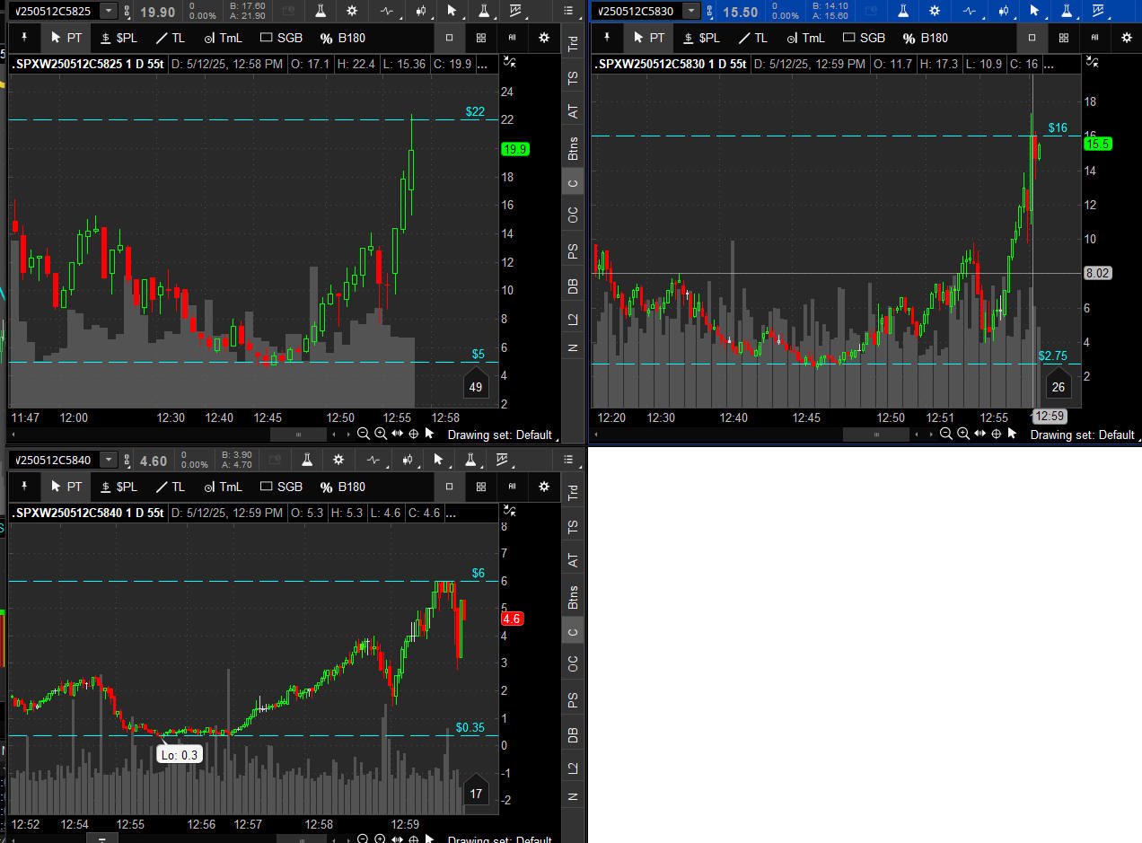Click crosshair pan icon below C5825 chart
Viewport: 1142px width, 843px height.
point(414,434)
